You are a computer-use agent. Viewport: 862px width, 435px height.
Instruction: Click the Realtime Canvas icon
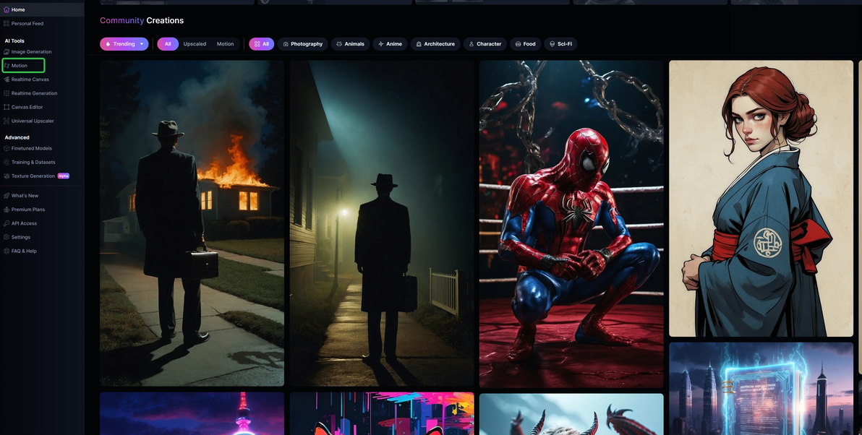pyautogui.click(x=7, y=79)
